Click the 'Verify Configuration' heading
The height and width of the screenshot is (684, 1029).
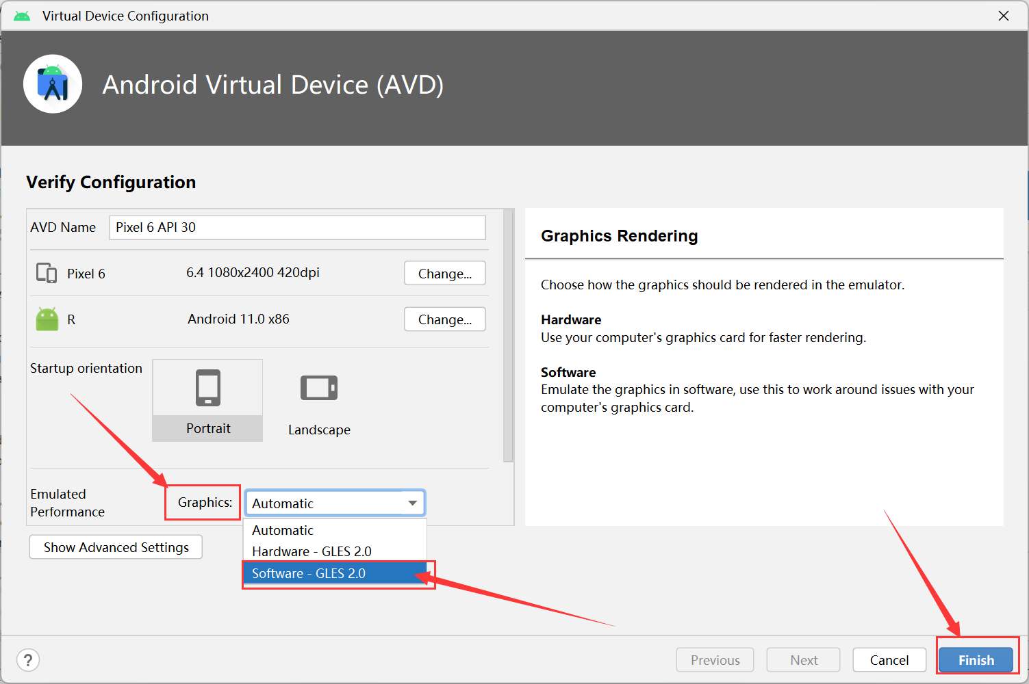[x=111, y=182]
